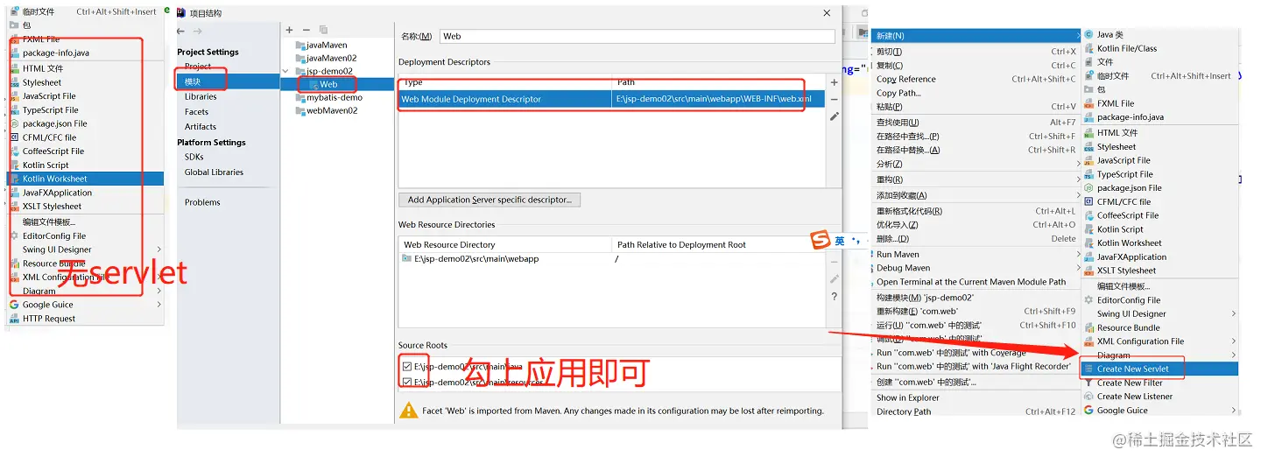Click the 名称 name input field

(637, 36)
